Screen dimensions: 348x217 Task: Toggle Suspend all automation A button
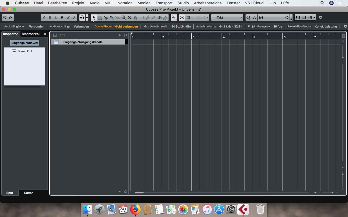[74, 18]
